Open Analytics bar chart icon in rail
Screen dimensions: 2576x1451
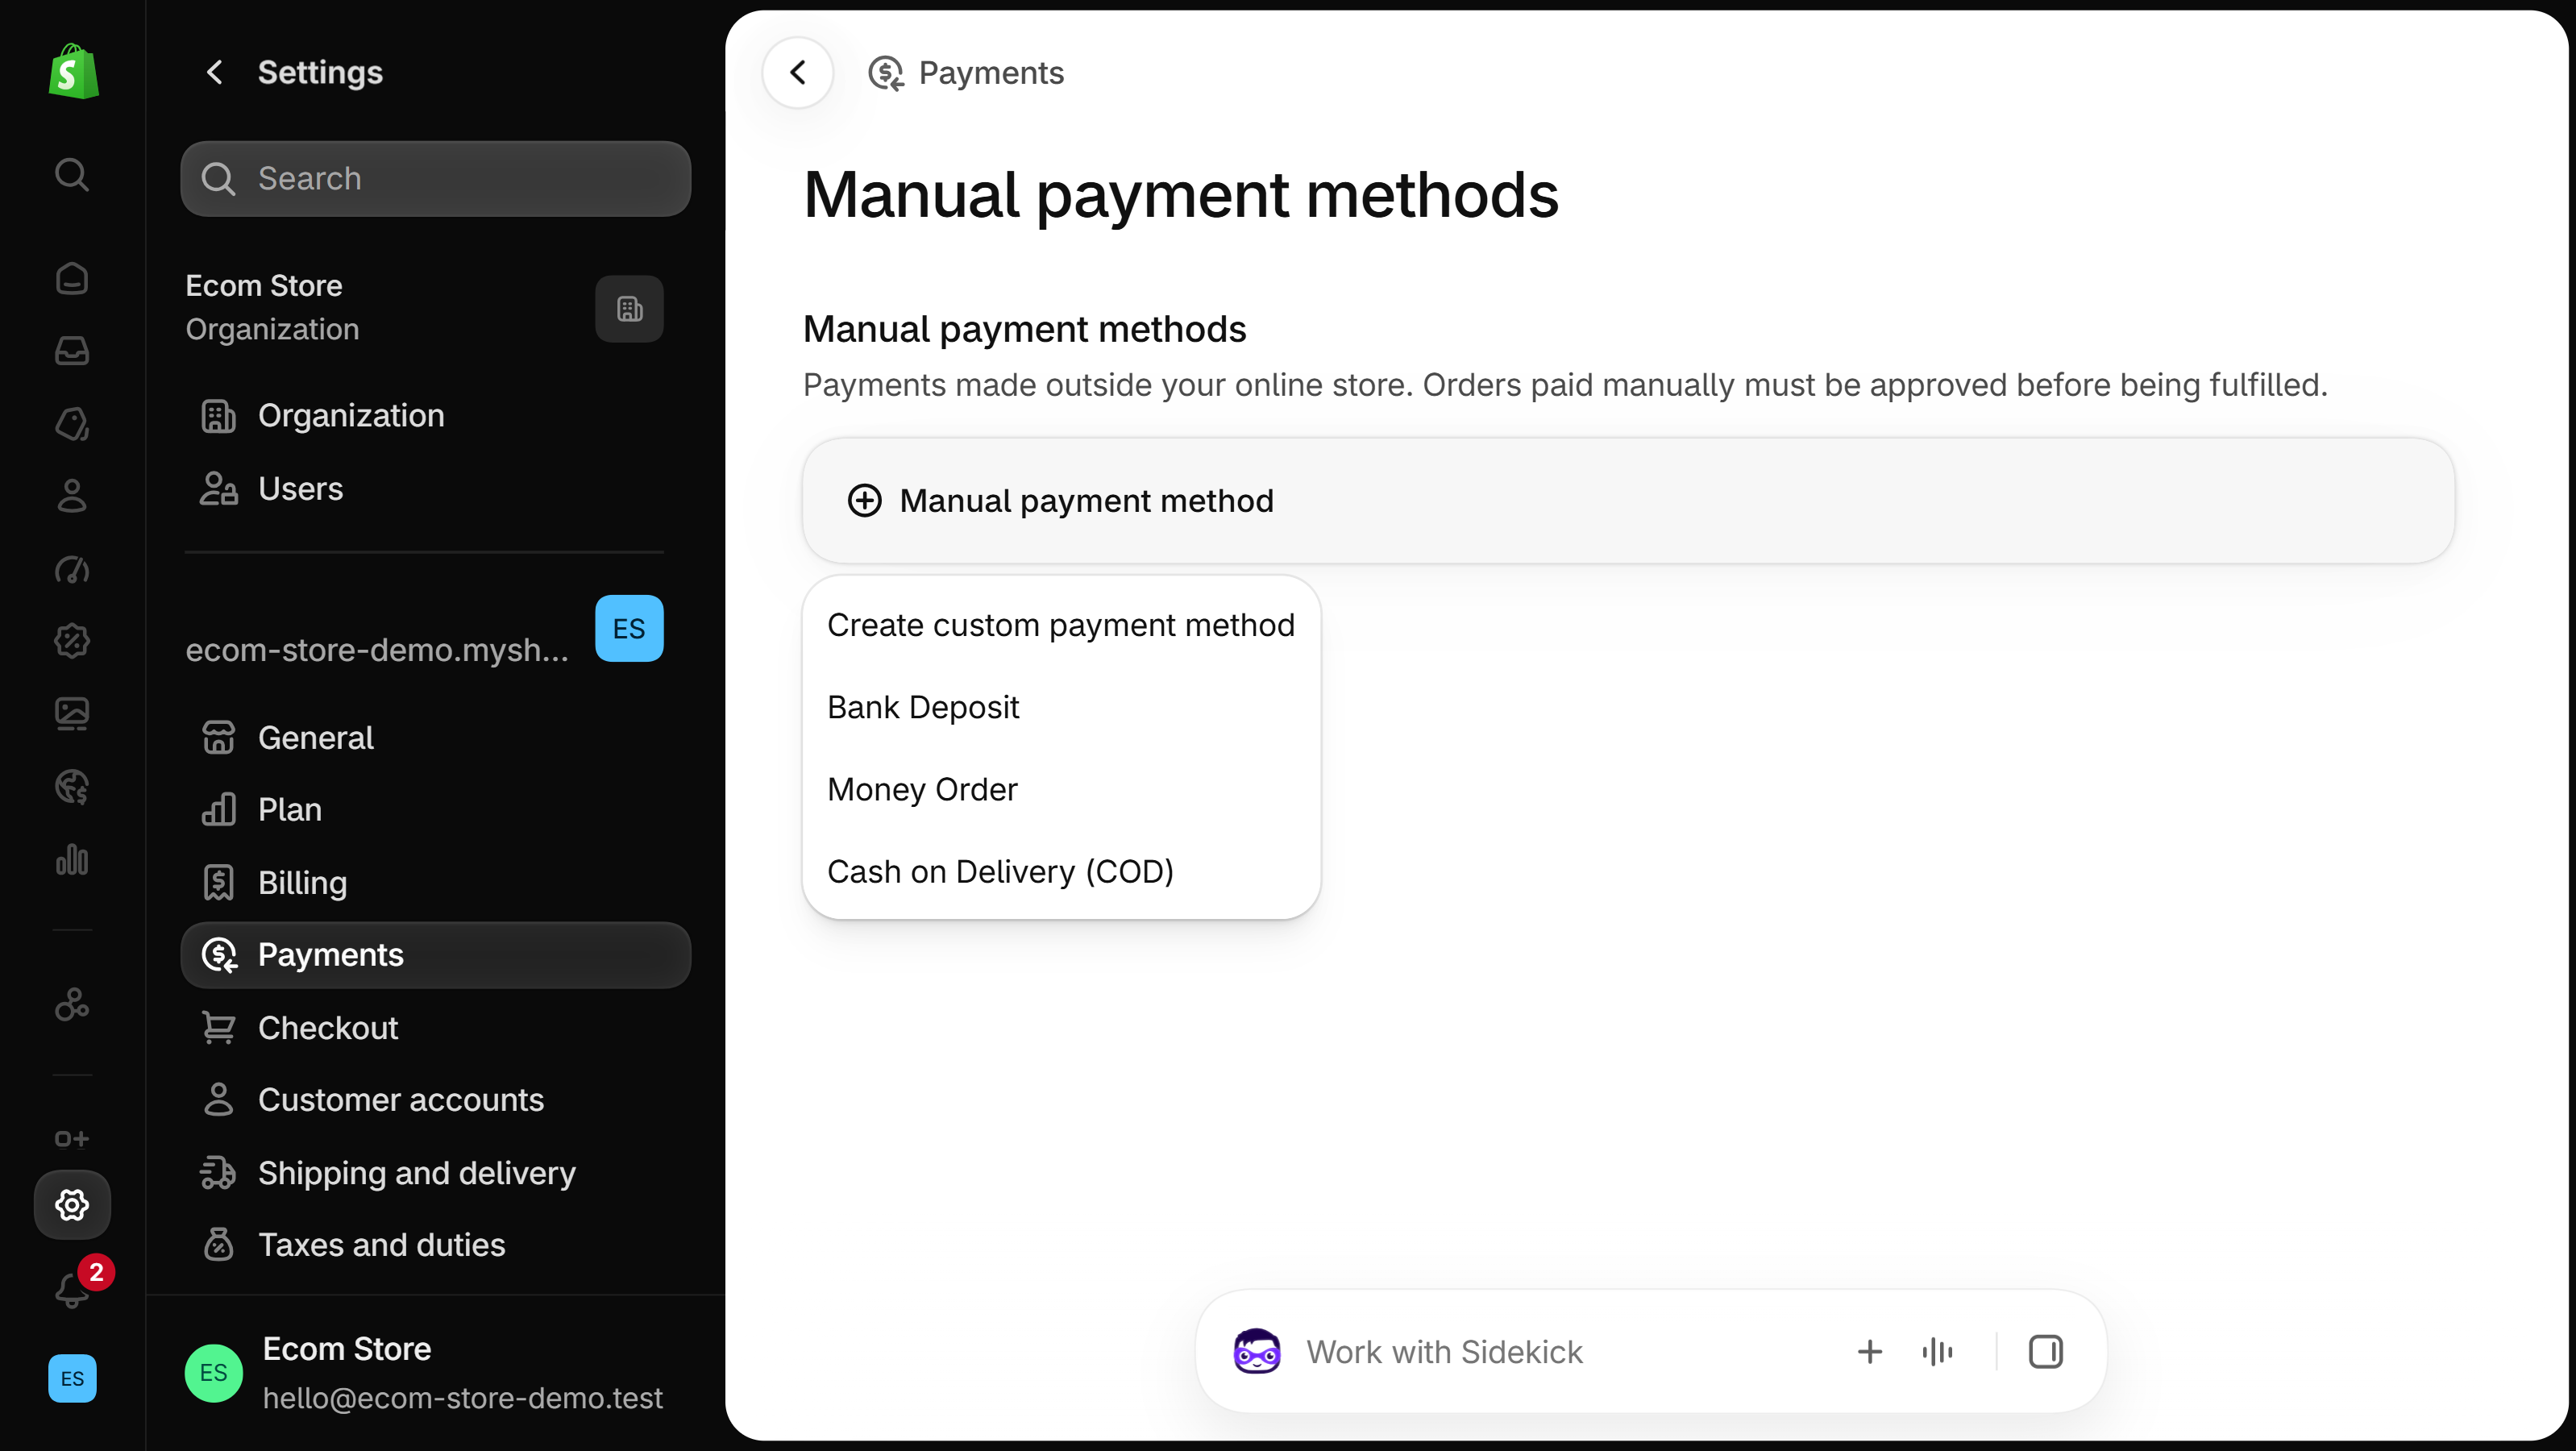pos(72,860)
